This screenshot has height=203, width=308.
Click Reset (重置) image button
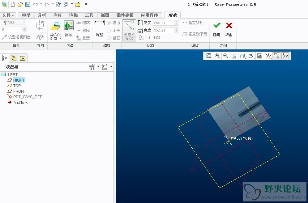coord(83,38)
